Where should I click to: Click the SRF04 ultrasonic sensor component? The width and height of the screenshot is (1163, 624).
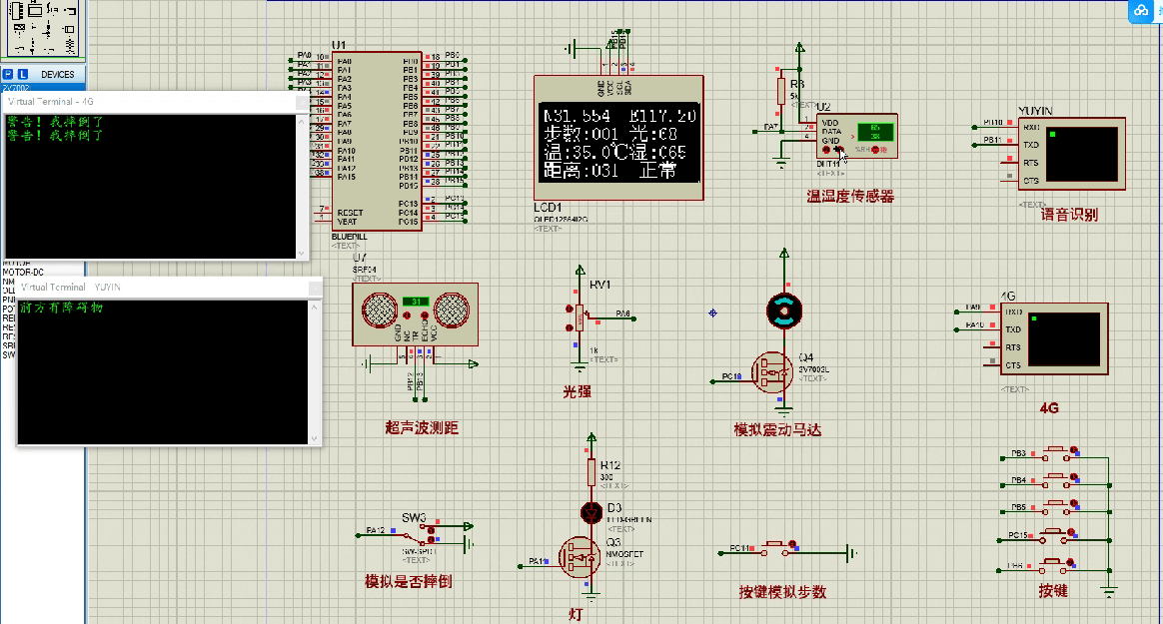(414, 313)
